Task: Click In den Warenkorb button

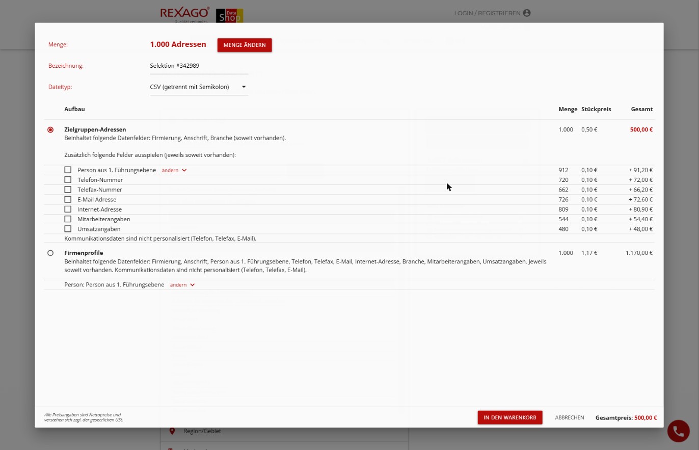Action: point(510,417)
